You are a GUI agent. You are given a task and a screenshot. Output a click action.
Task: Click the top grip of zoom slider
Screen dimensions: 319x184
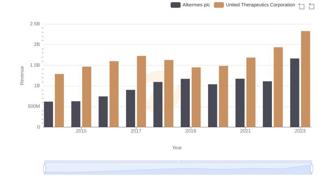[178, 161]
